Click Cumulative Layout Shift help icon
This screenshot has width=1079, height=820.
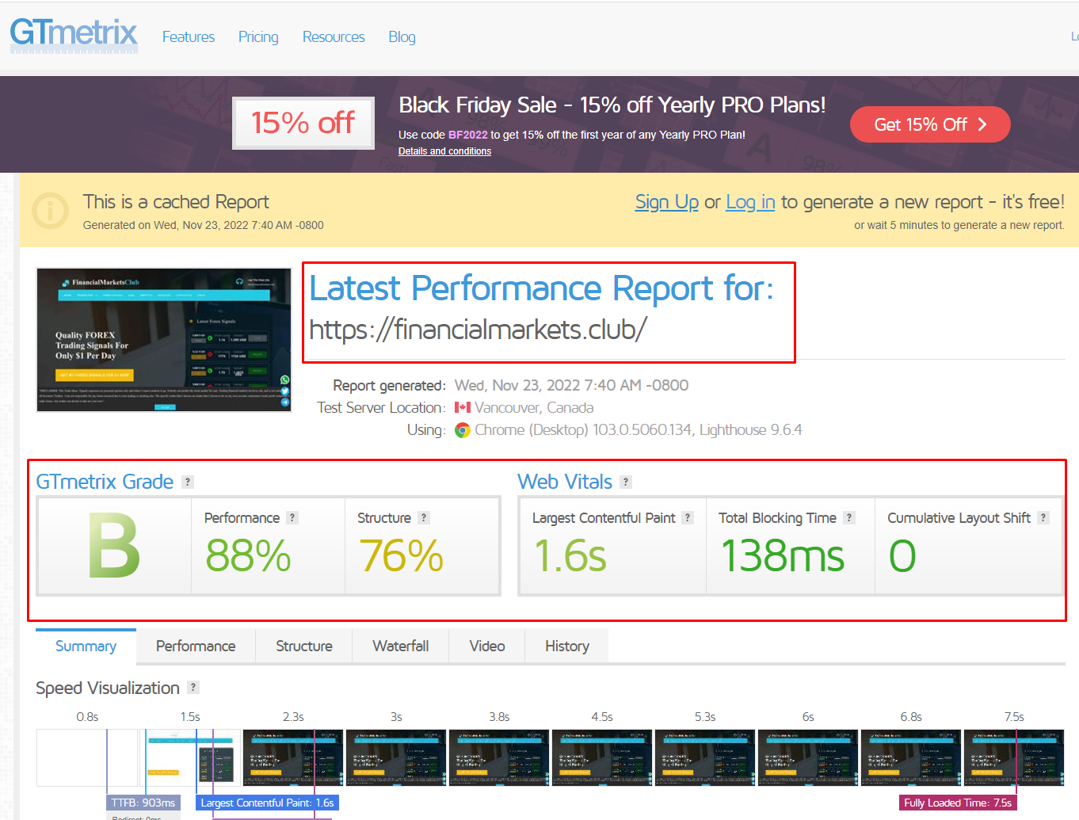tap(1043, 517)
